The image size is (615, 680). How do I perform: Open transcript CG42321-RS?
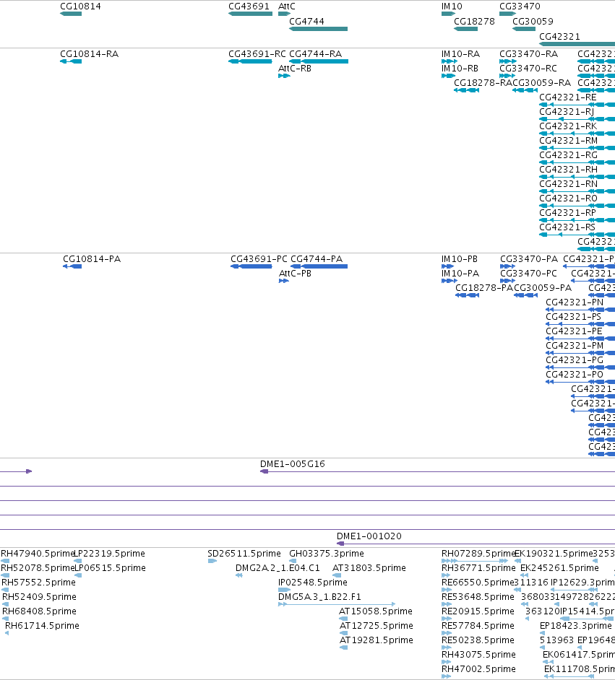(x=567, y=227)
